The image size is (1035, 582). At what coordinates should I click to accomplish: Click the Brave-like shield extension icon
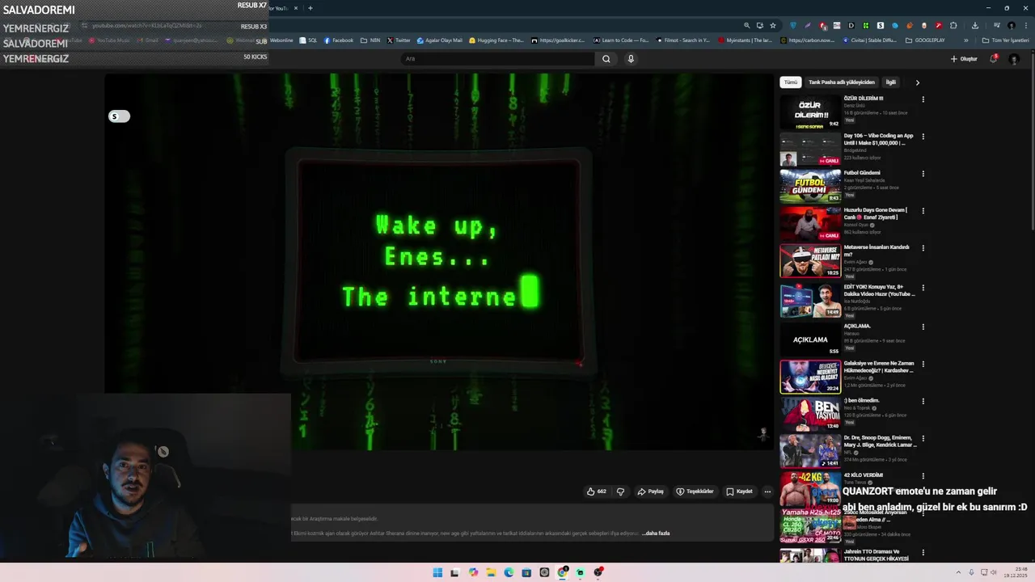(x=793, y=25)
